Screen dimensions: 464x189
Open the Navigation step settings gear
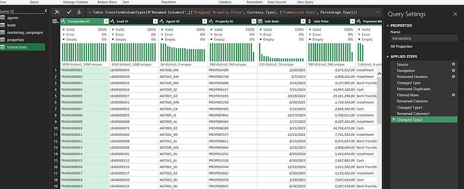click(x=453, y=70)
